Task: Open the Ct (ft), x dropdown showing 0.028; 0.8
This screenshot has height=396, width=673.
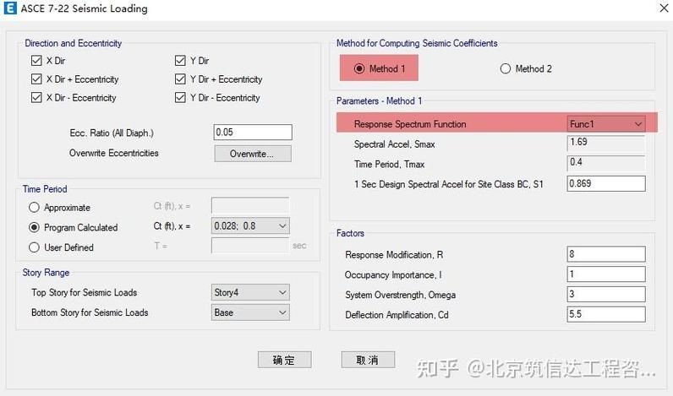Action: (250, 225)
